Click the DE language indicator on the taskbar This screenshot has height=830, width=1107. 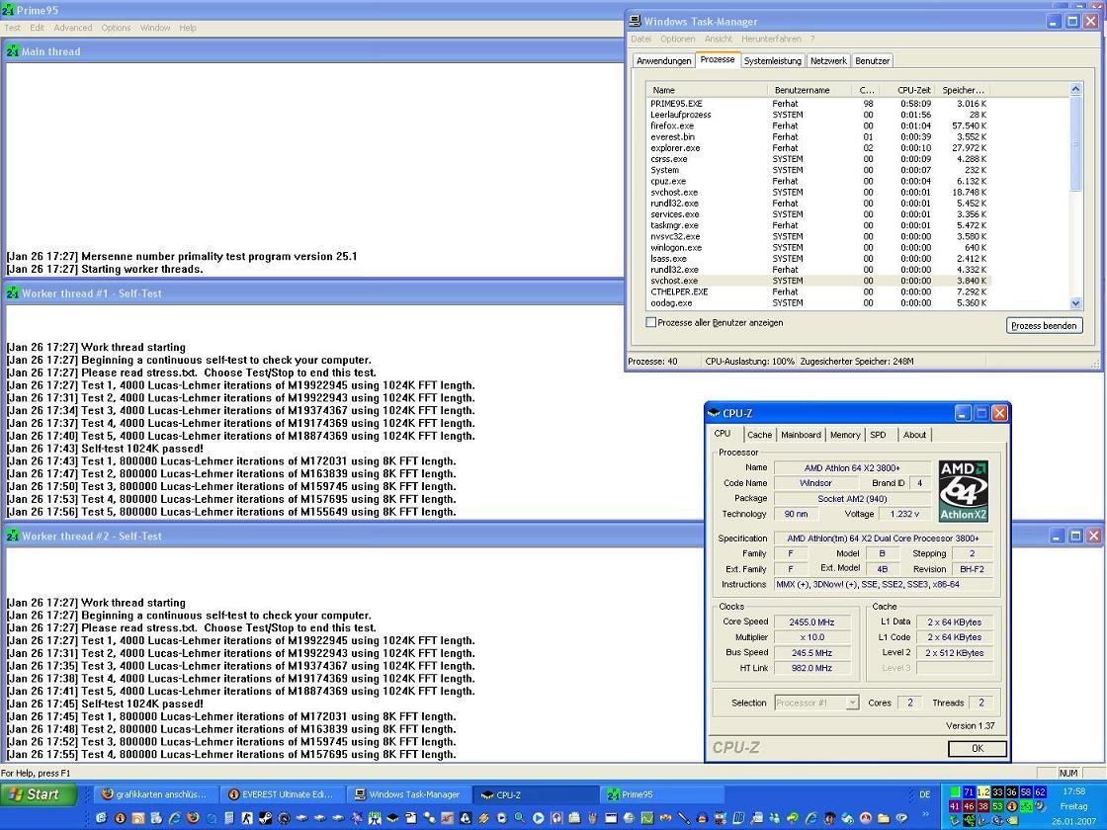(925, 794)
